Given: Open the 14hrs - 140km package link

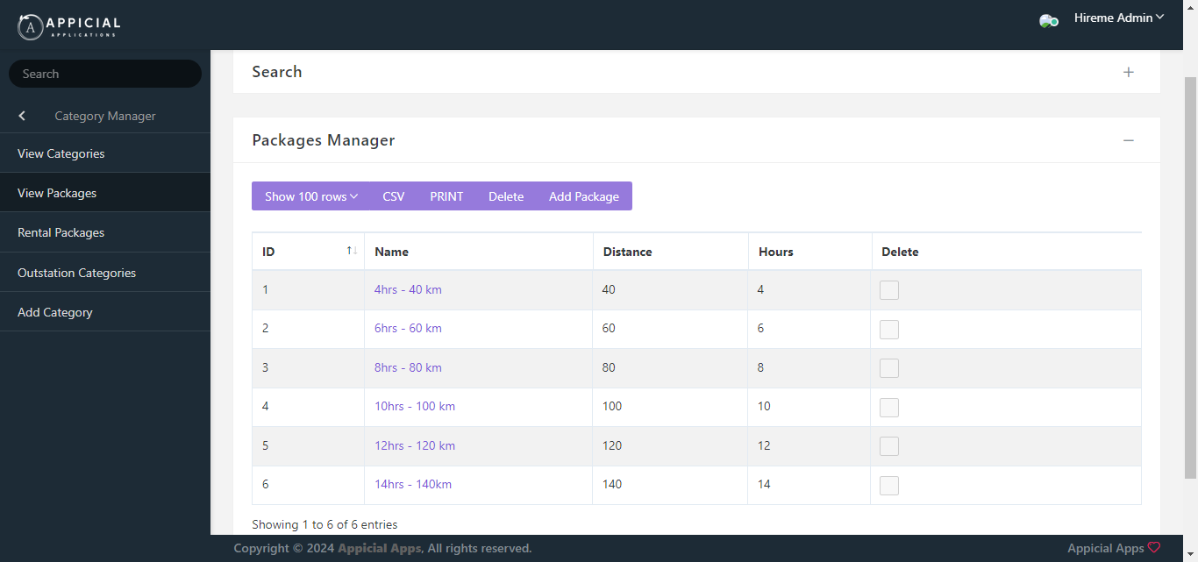Looking at the screenshot, I should [x=413, y=484].
